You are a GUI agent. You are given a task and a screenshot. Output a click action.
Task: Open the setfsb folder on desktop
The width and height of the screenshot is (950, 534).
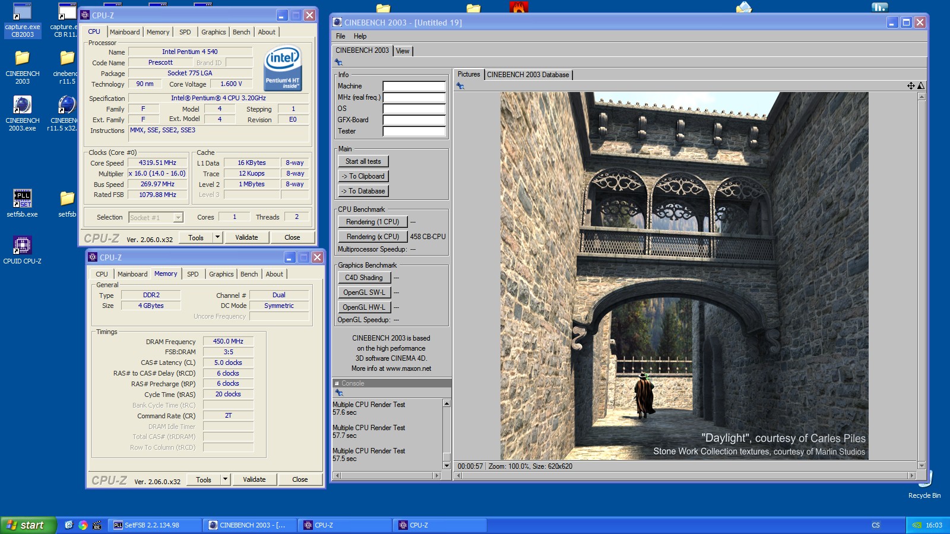coord(67,203)
